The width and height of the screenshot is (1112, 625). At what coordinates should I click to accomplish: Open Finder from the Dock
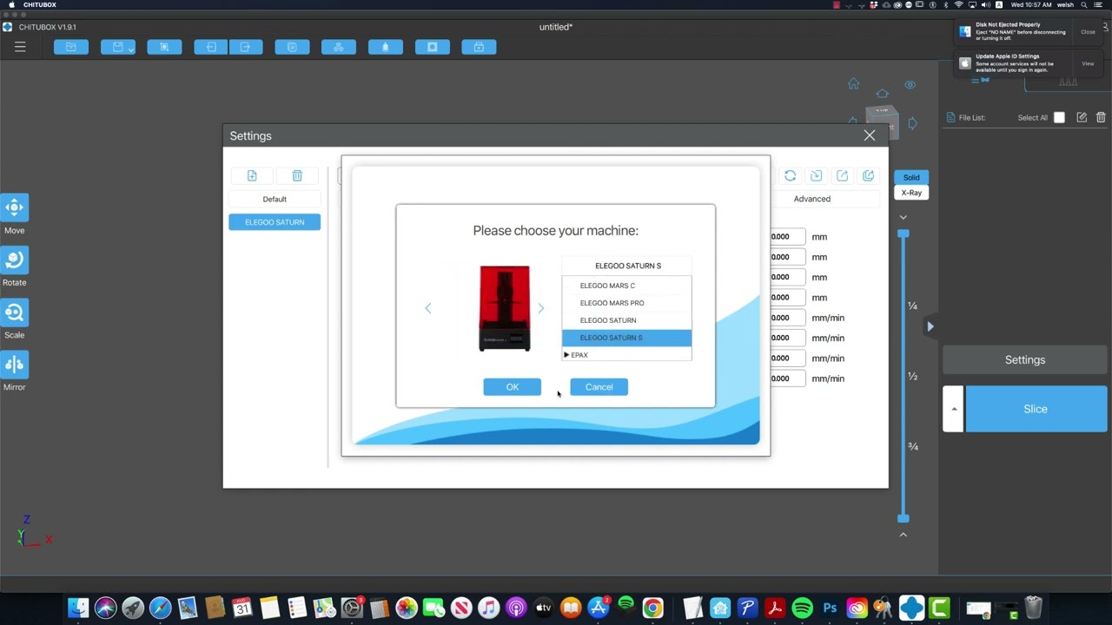(78, 608)
